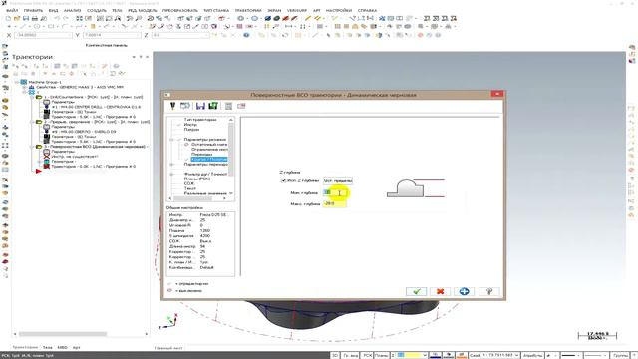This screenshot has height=359, width=638.
Task: Click the Print icon in main toolbar
Action: (x=35, y=18)
